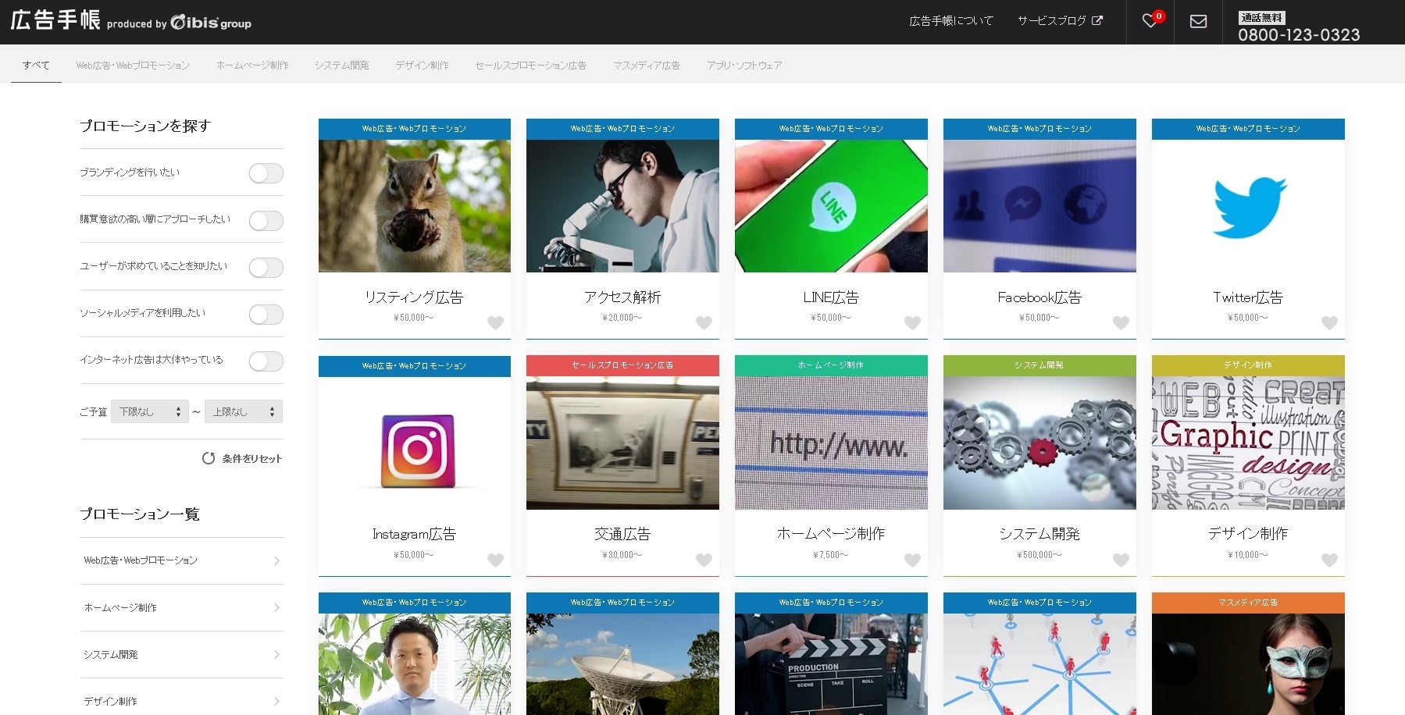This screenshot has width=1405, height=715.
Task: Expand システム開発 in promotion list
Action: (x=181, y=654)
